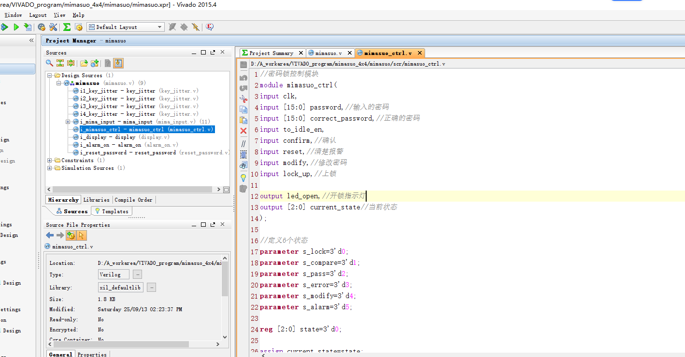
Task: Toggle the gear icon in Source File Properties toolbar
Action: coord(71,235)
